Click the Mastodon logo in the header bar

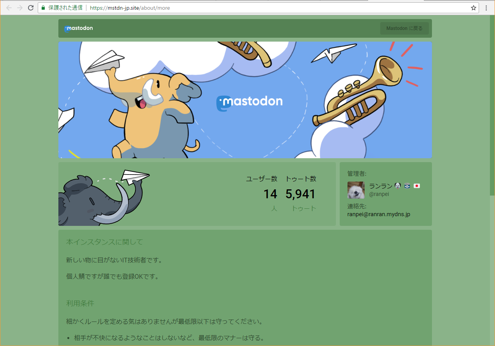pos(79,28)
